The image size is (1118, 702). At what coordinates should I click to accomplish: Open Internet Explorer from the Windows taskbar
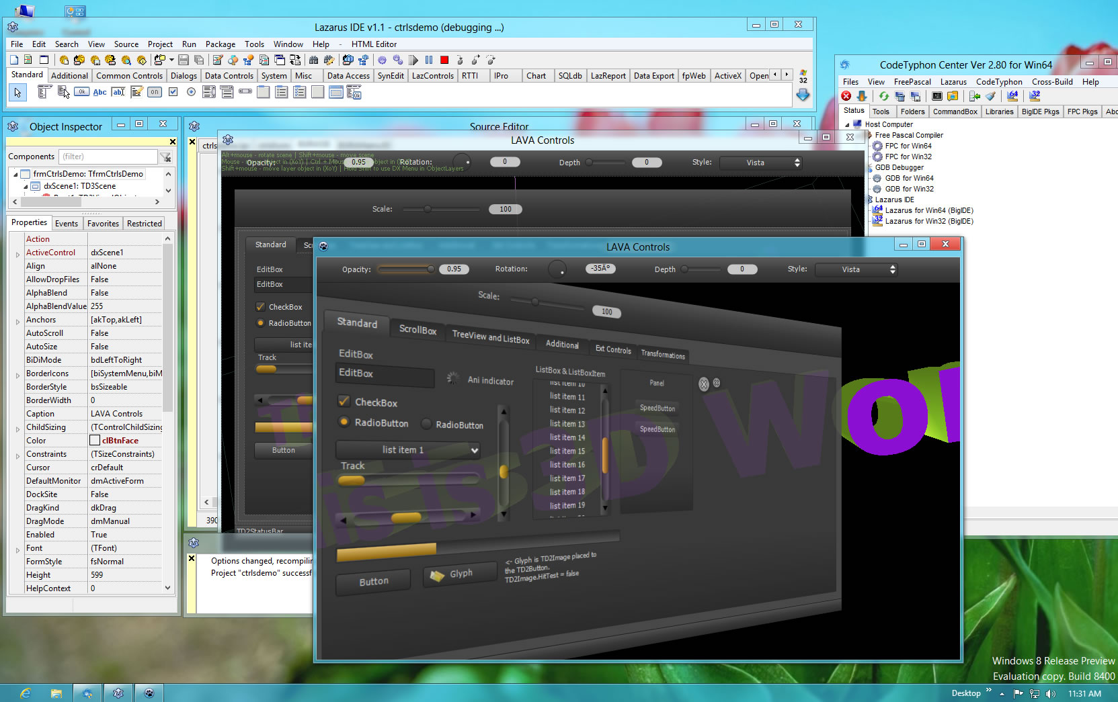[x=26, y=693]
